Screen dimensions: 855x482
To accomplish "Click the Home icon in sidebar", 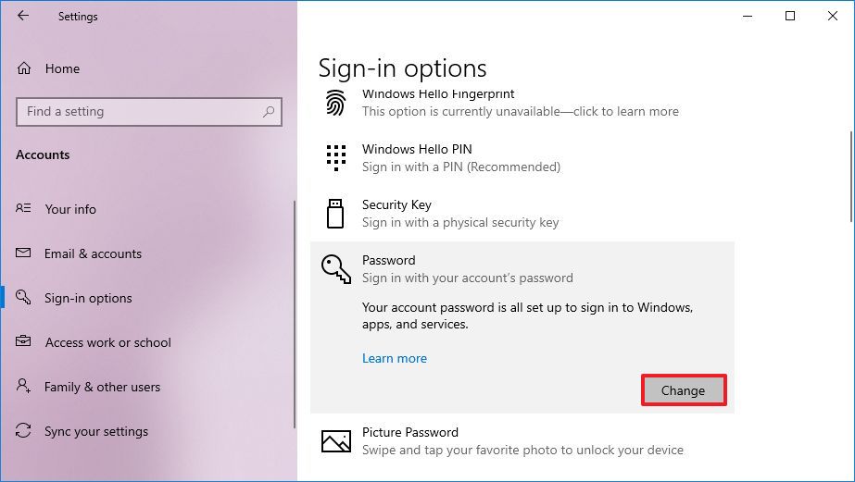I will click(24, 68).
